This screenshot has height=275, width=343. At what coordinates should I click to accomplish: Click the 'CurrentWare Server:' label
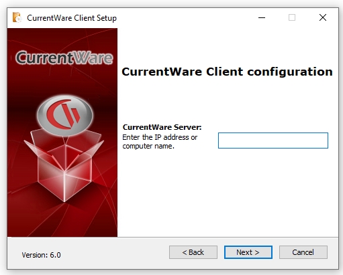pos(162,127)
